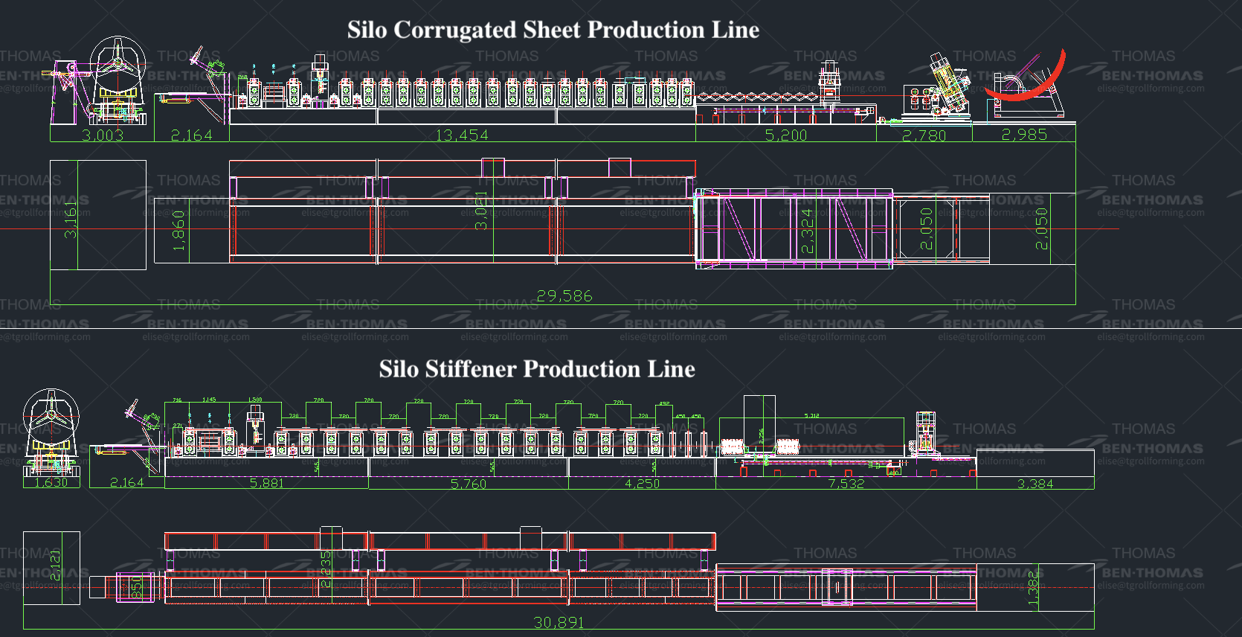Click the 2,985 dimension at top right
The width and height of the screenshot is (1242, 637).
coord(1024,135)
